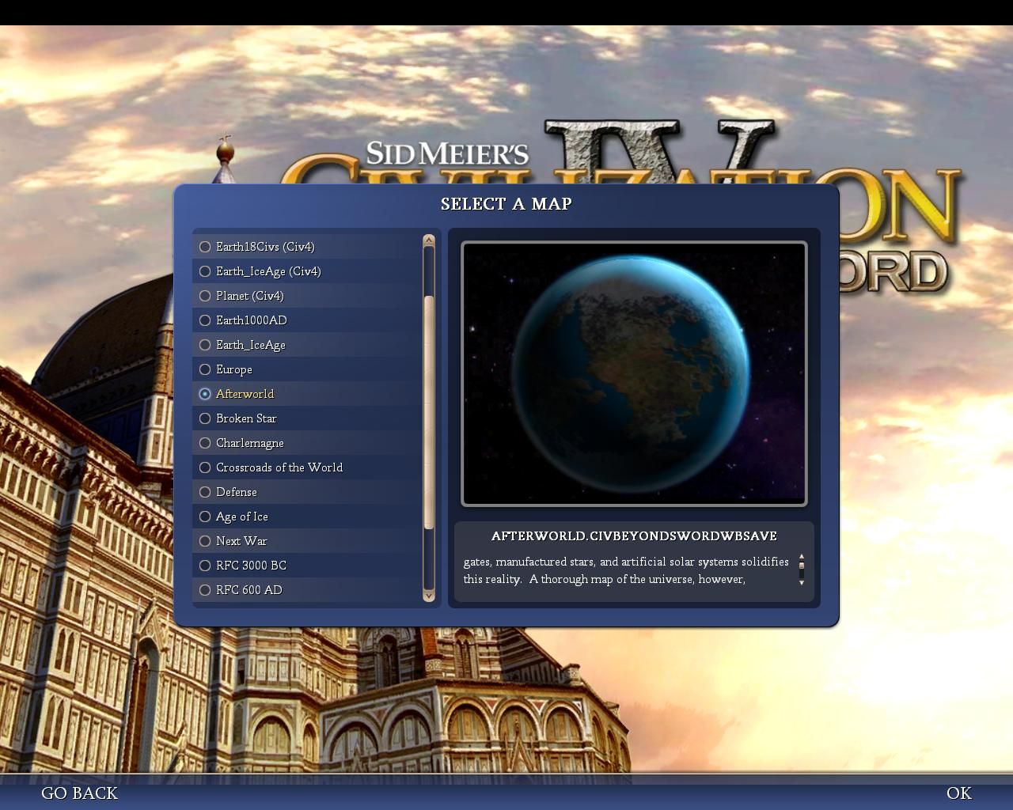
Task: Click the map list scroll-up arrow
Action: (x=429, y=240)
